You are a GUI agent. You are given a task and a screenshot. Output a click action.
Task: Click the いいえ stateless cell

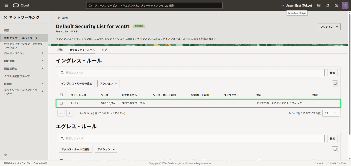pyautogui.click(x=75, y=103)
